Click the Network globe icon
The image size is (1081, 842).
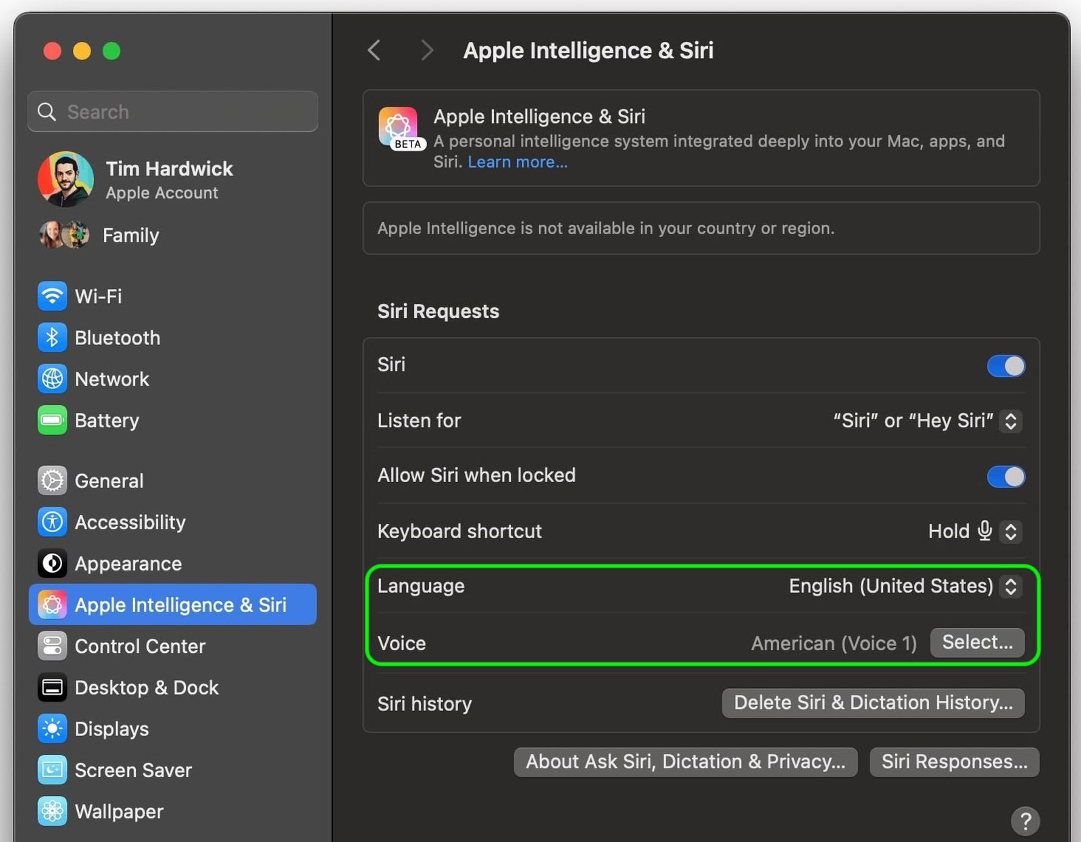coord(52,379)
